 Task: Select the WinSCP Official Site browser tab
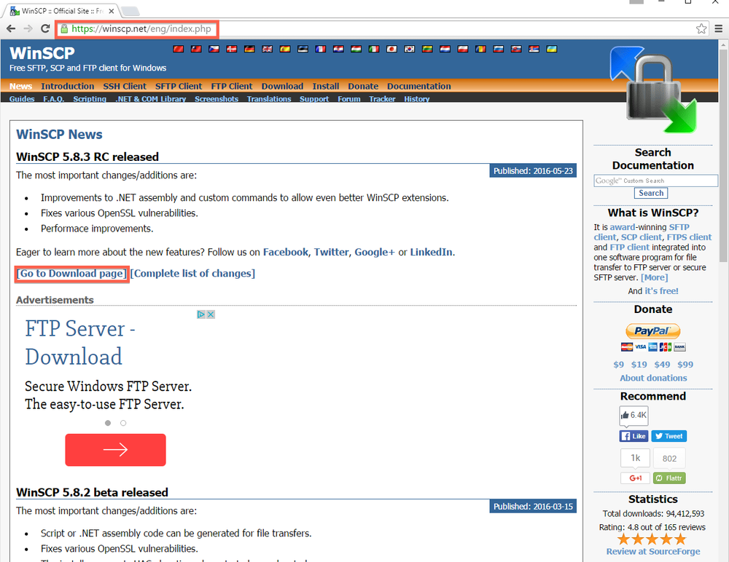61,11
